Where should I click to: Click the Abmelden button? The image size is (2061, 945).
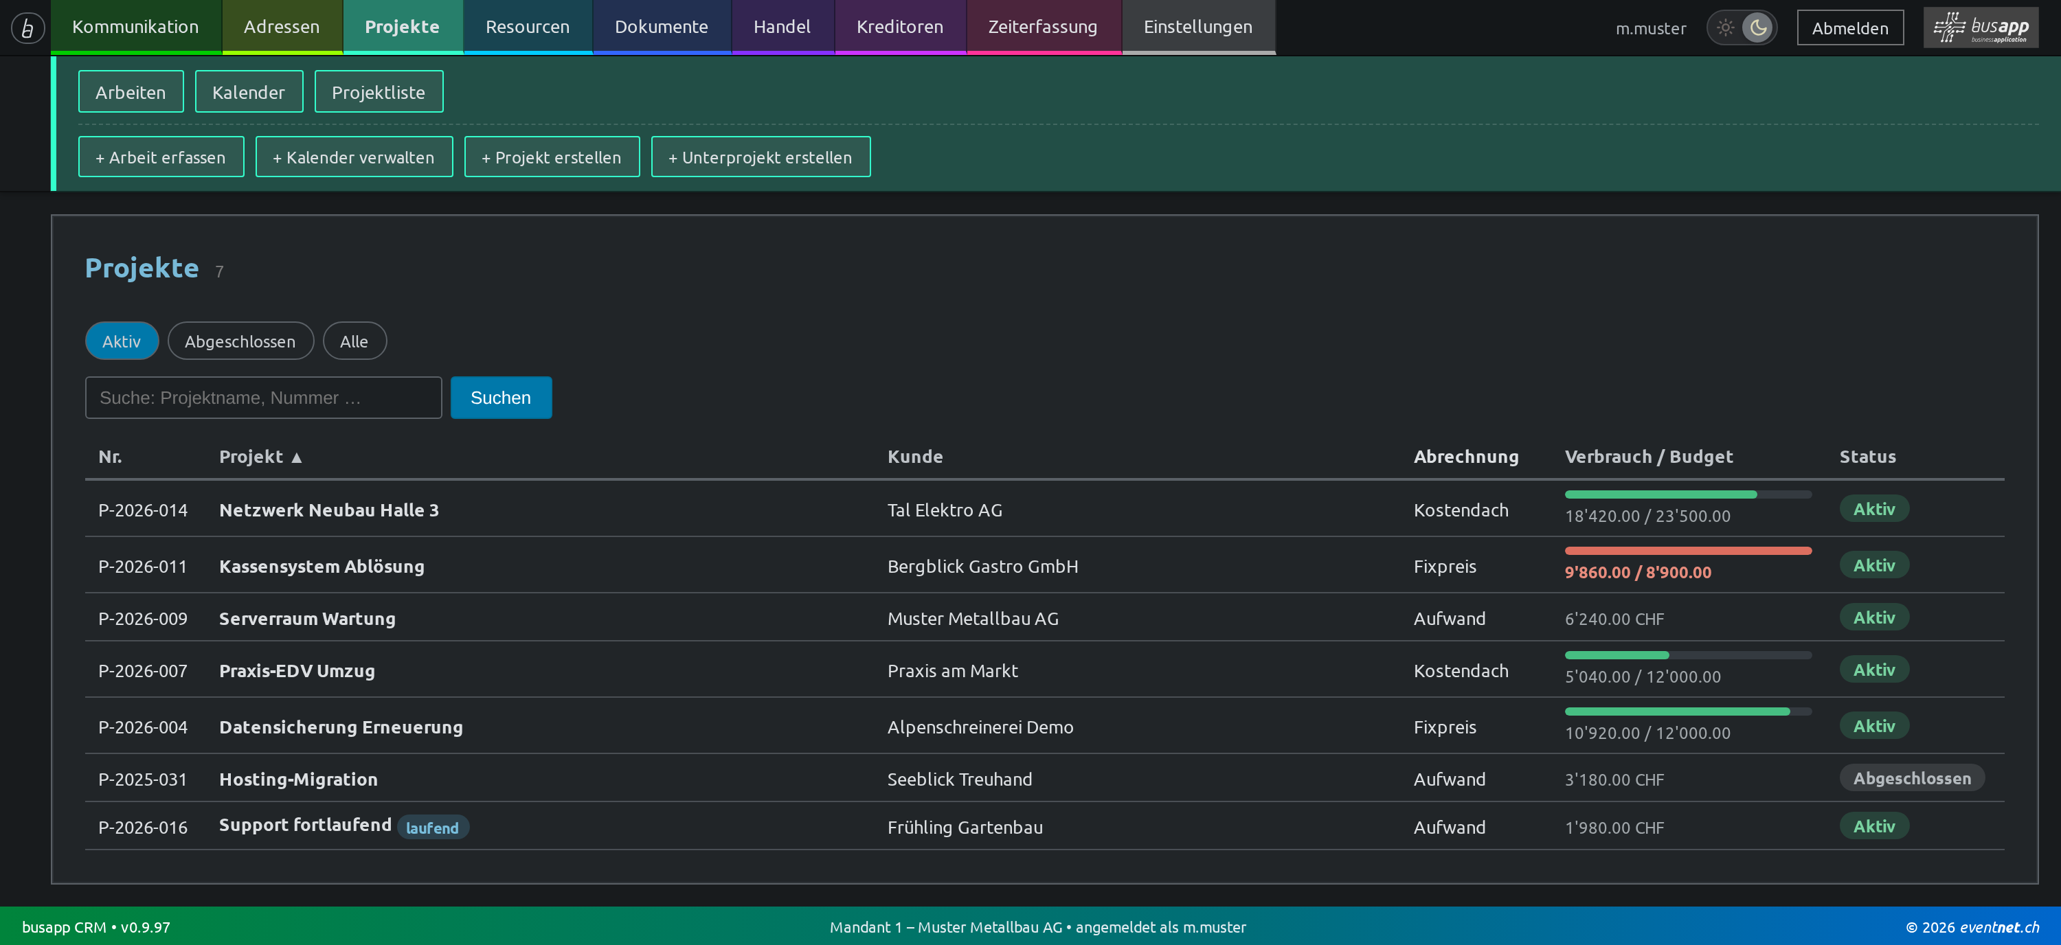tap(1850, 28)
